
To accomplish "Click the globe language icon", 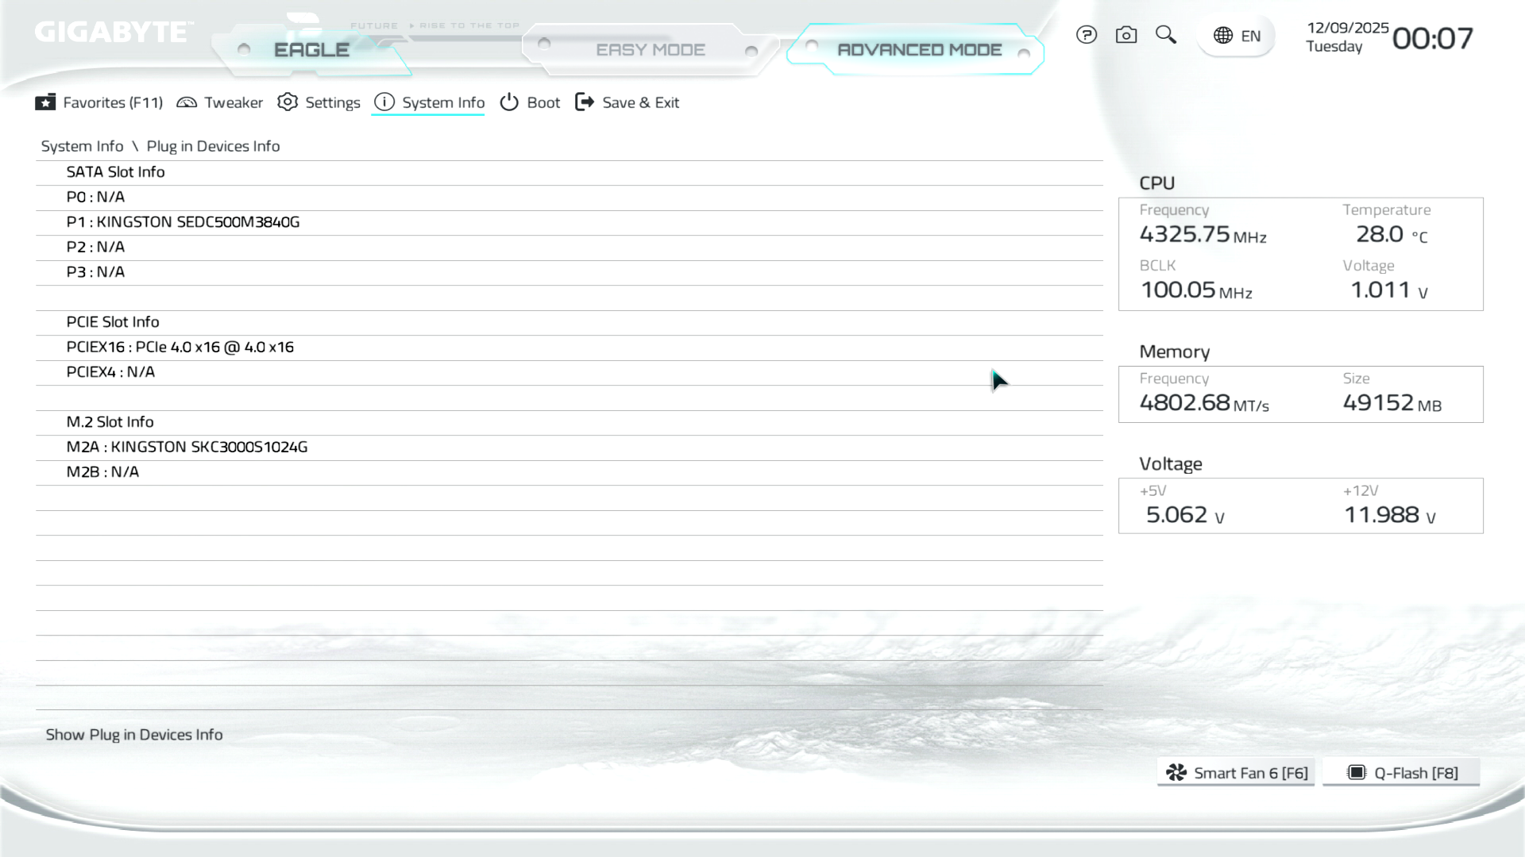I will point(1223,36).
